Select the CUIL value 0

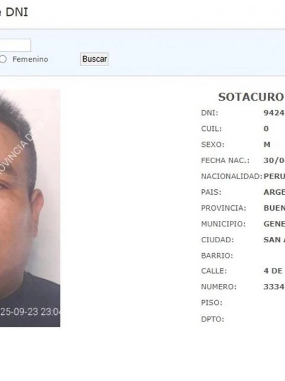266,129
